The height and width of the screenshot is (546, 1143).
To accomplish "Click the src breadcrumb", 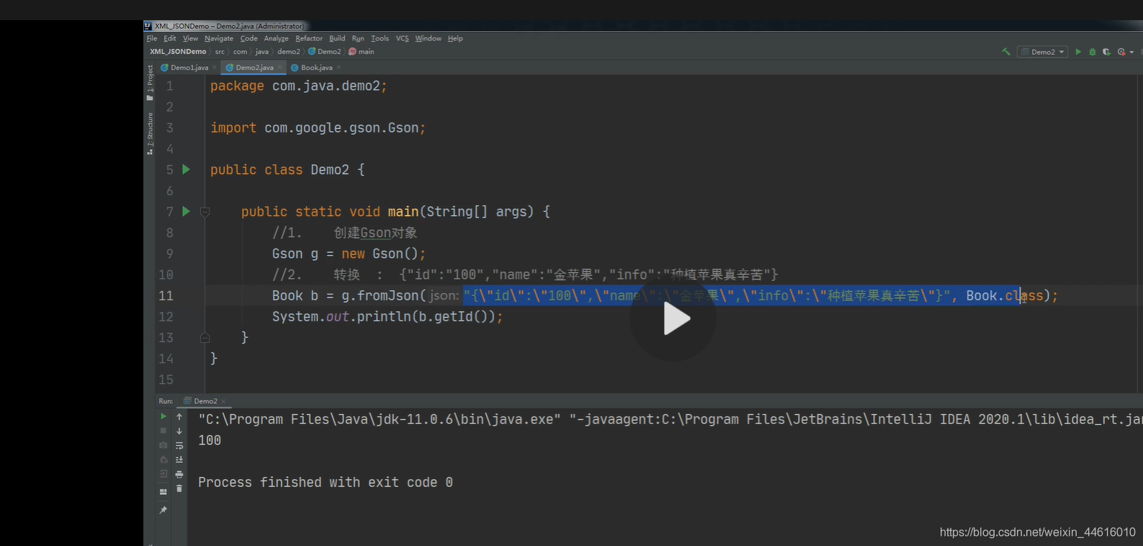I will click(220, 52).
